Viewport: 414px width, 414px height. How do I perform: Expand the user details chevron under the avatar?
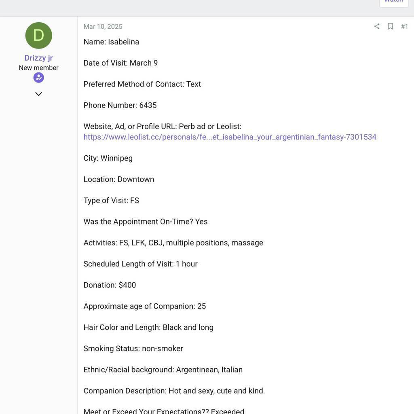pos(39,94)
